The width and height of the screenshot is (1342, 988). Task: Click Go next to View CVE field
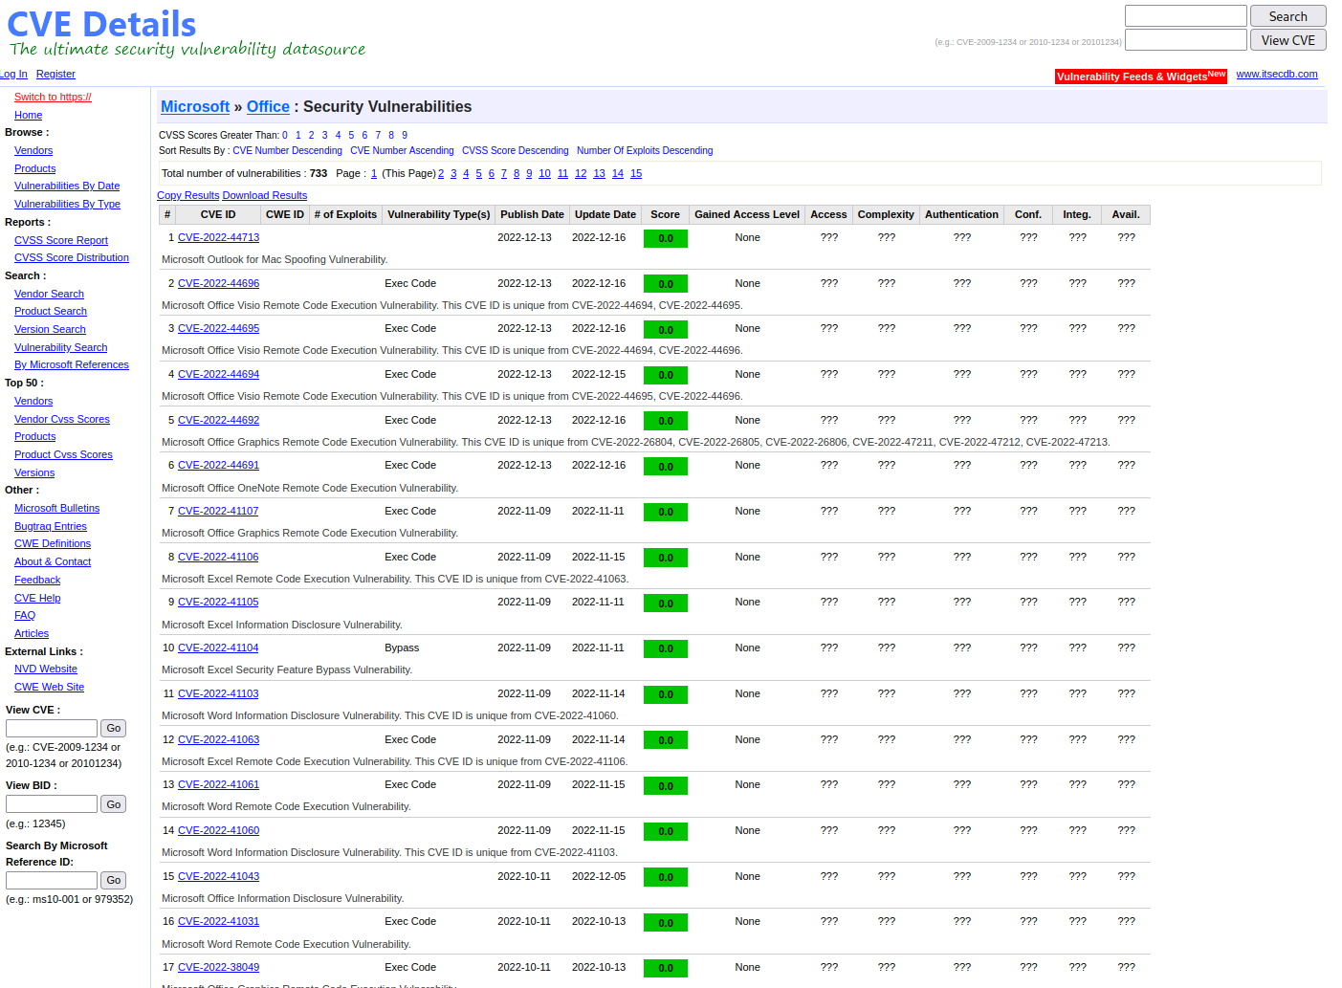click(114, 728)
